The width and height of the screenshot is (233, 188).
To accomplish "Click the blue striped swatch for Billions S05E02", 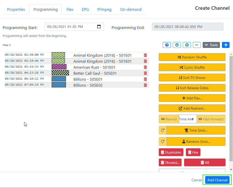I will 59,85.
